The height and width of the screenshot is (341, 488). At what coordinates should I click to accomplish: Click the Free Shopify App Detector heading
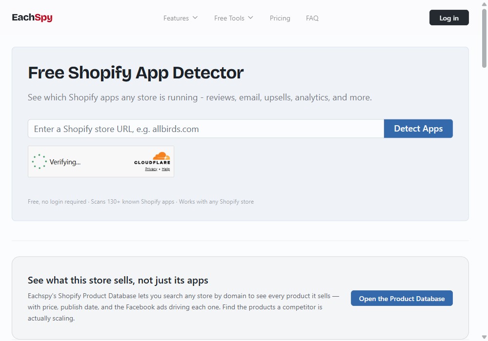click(x=136, y=73)
